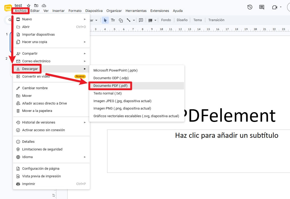This screenshot has height=199, width=290.
Task: Open Detalles from the menu
Action: pos(51,141)
